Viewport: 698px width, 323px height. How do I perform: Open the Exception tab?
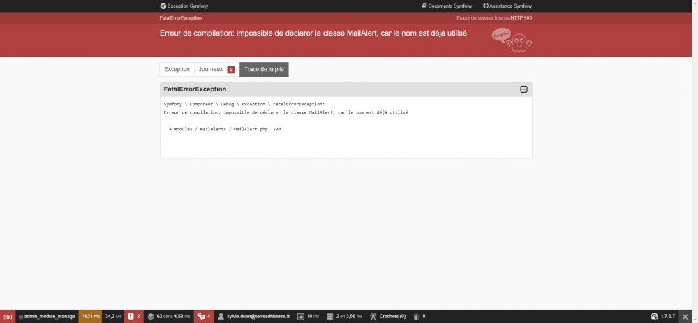(177, 69)
